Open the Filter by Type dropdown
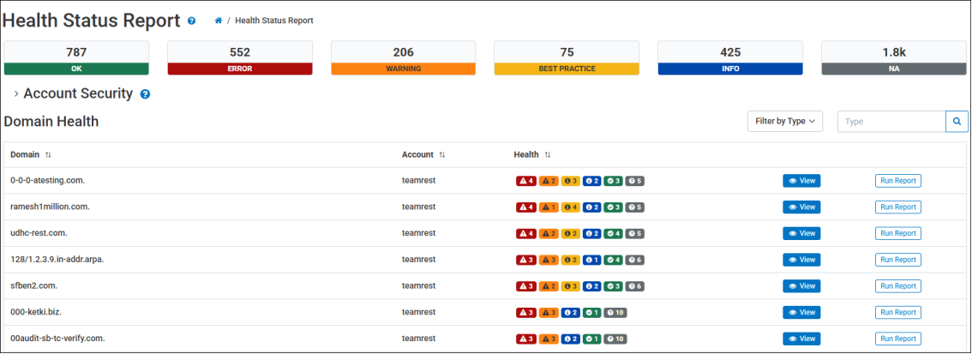 (784, 122)
